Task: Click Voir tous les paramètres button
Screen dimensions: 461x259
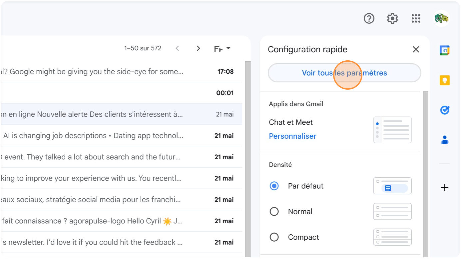Action: click(344, 73)
